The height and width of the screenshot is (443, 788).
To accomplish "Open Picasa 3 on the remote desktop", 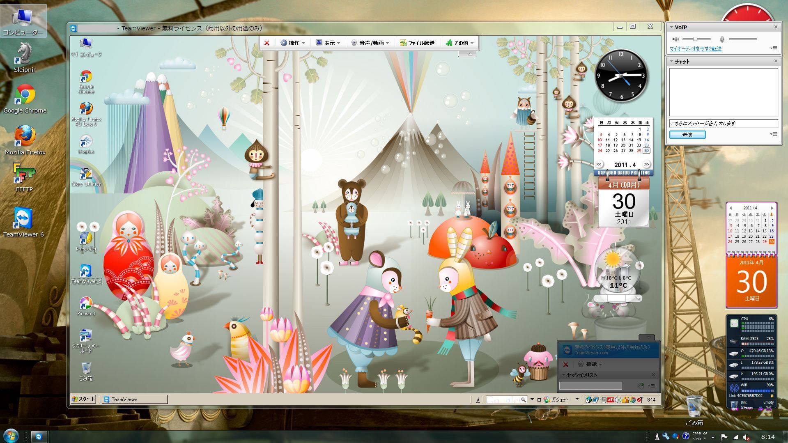I will pos(86,306).
